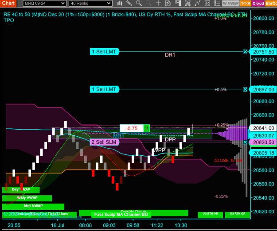Click the -0.25% level label

click(x=221, y=196)
